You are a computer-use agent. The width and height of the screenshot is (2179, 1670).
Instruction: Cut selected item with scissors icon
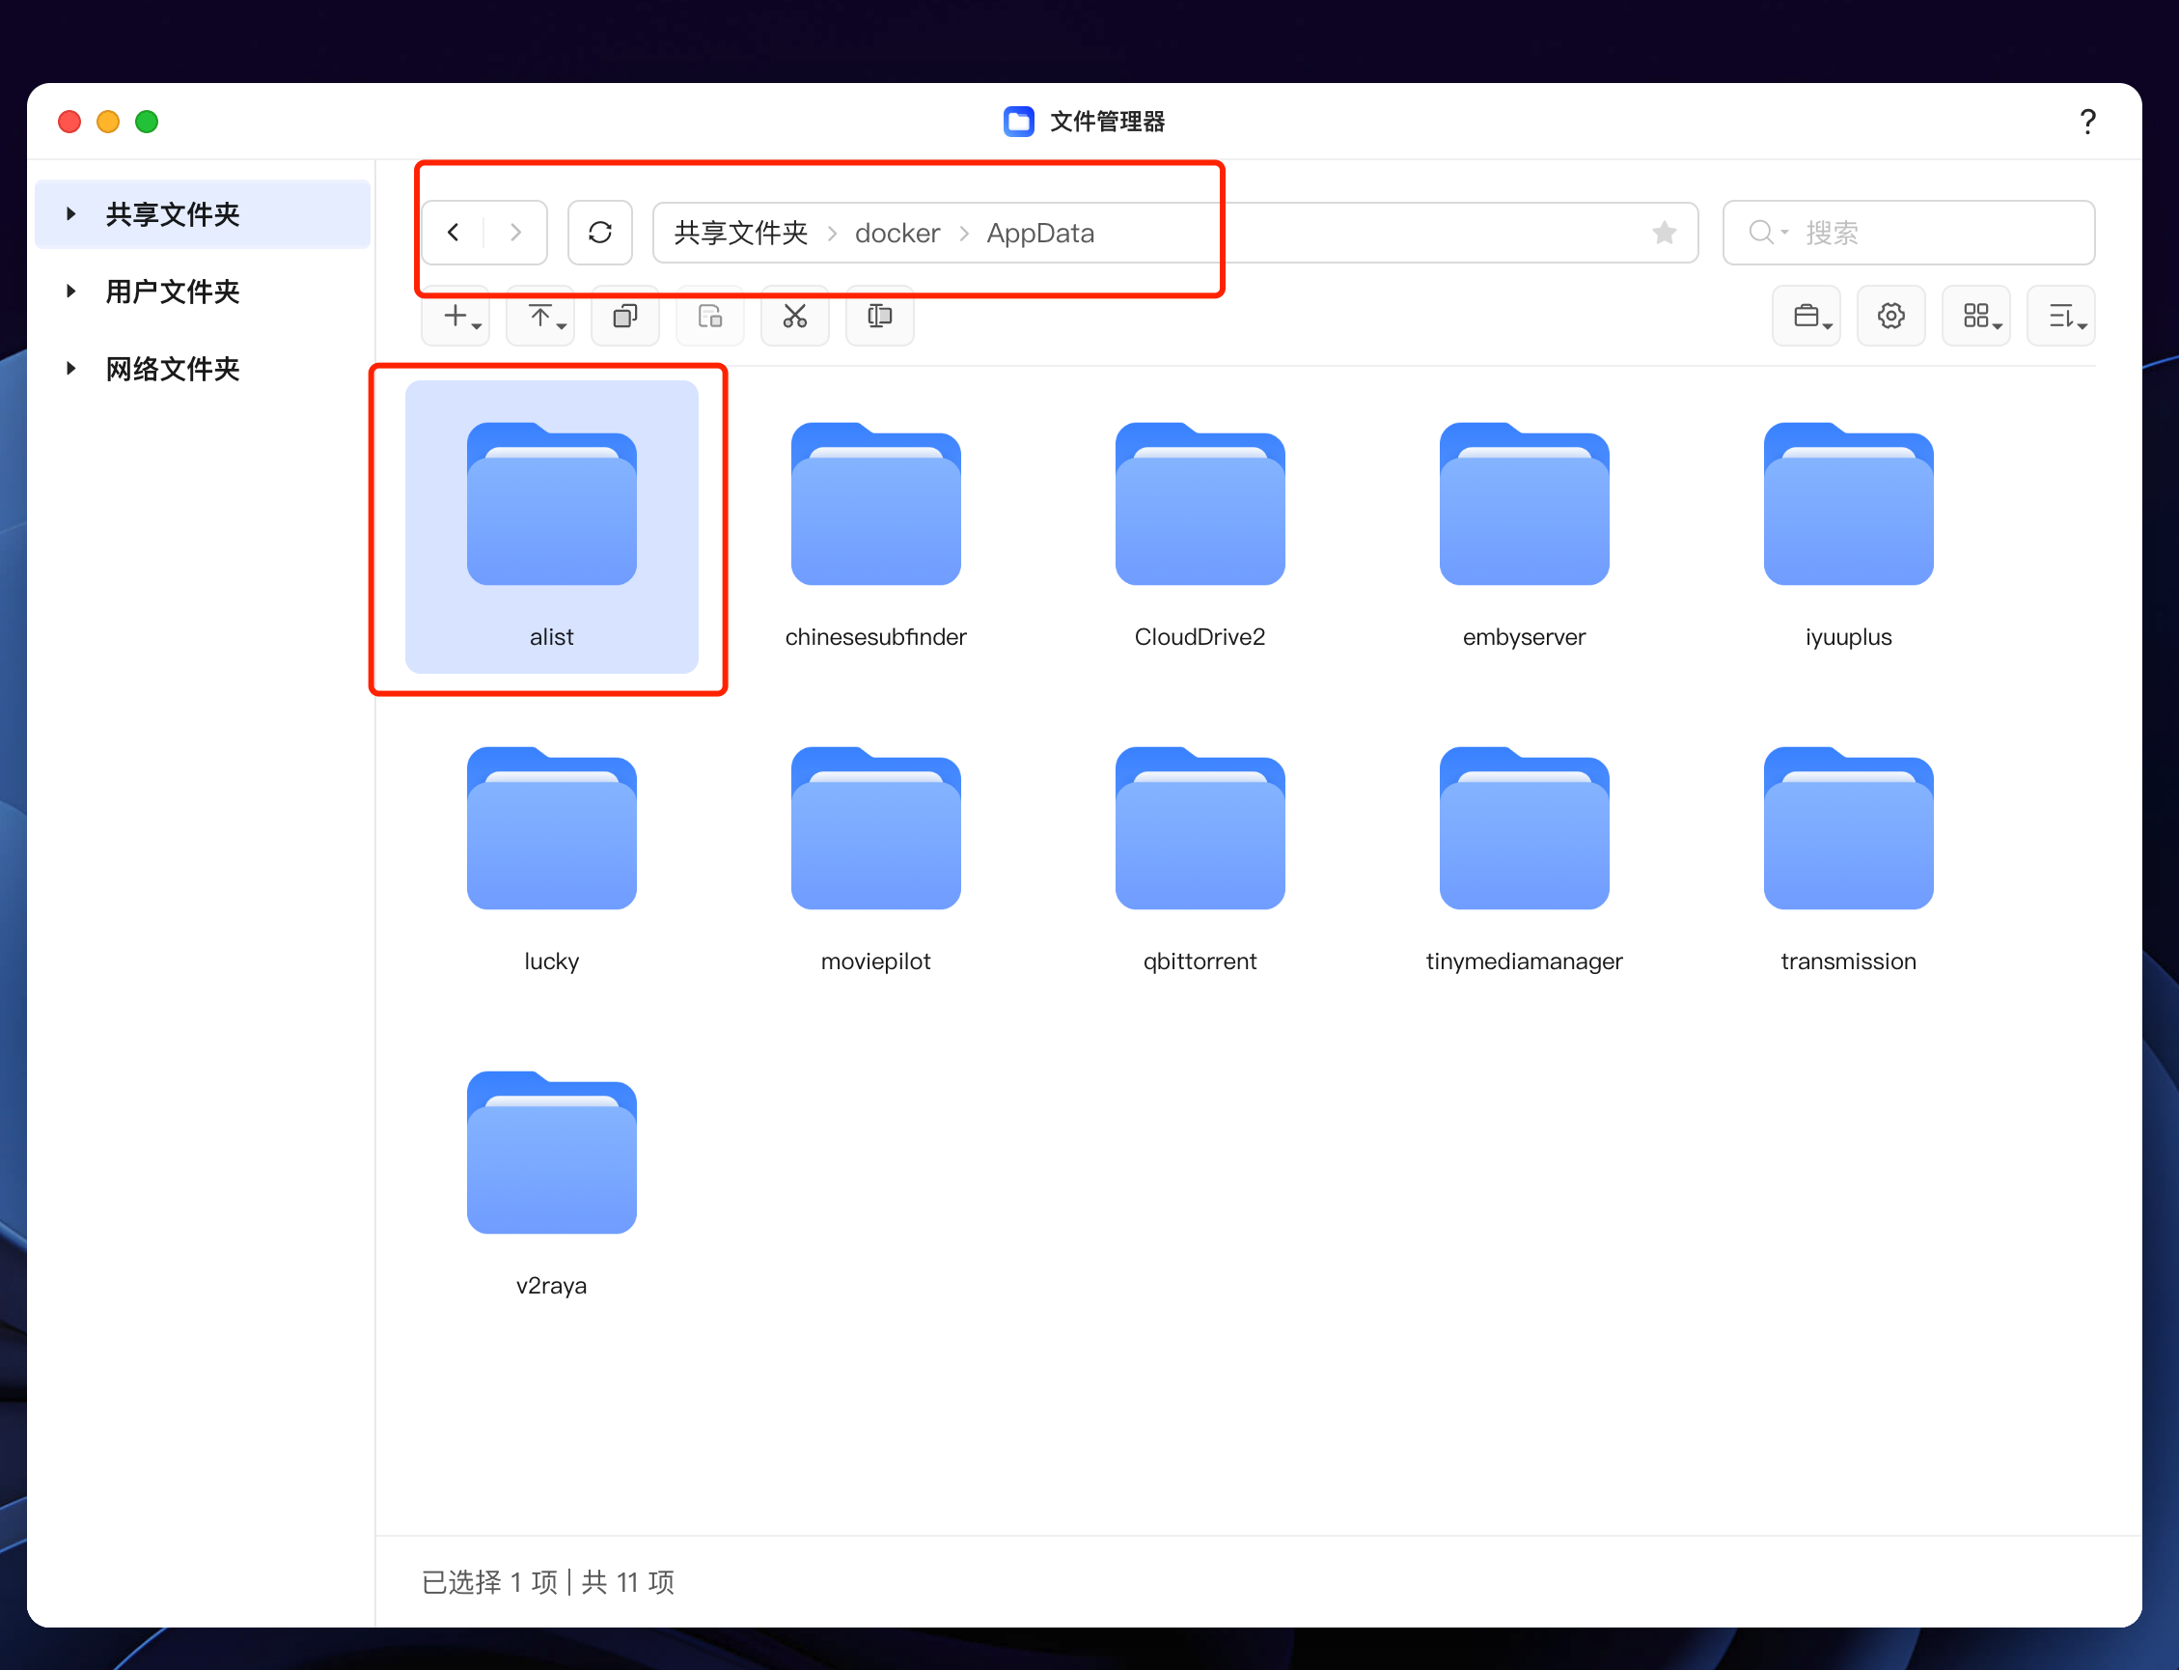pyautogui.click(x=795, y=316)
